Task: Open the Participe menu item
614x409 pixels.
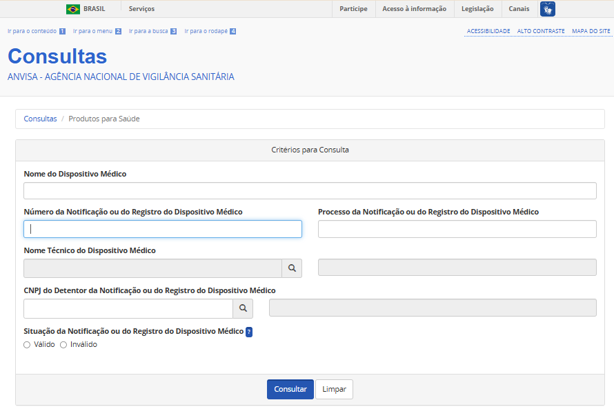Action: pyautogui.click(x=353, y=9)
